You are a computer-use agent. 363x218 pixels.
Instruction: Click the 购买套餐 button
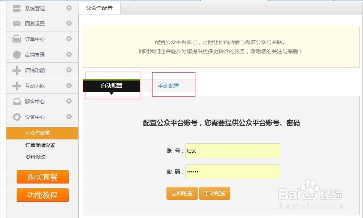42,177
